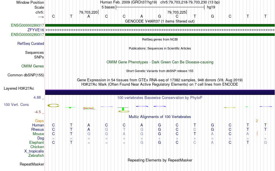Click the Common dbSNP(155) label
The image size is (275, 171).
click(x=25, y=75)
